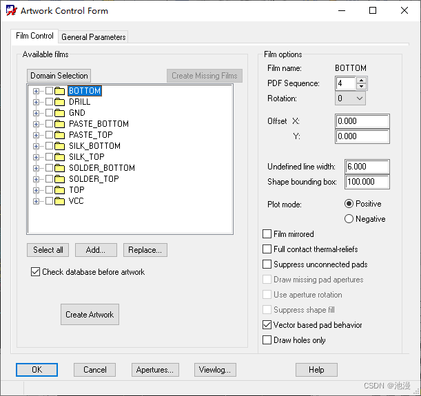Click the GND film folder icon
Image resolution: width=421 pixels, height=396 pixels.
(59, 113)
